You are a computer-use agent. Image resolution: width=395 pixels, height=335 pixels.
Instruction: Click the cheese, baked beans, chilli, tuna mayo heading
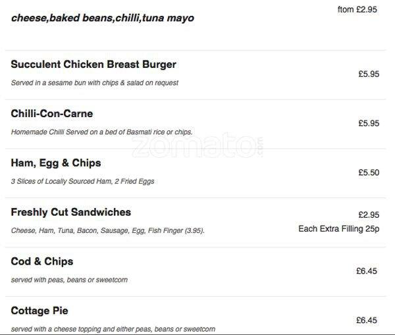point(103,18)
